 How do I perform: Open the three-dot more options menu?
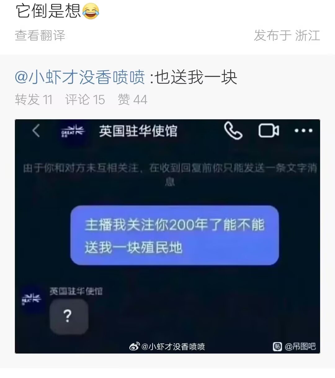point(303,130)
